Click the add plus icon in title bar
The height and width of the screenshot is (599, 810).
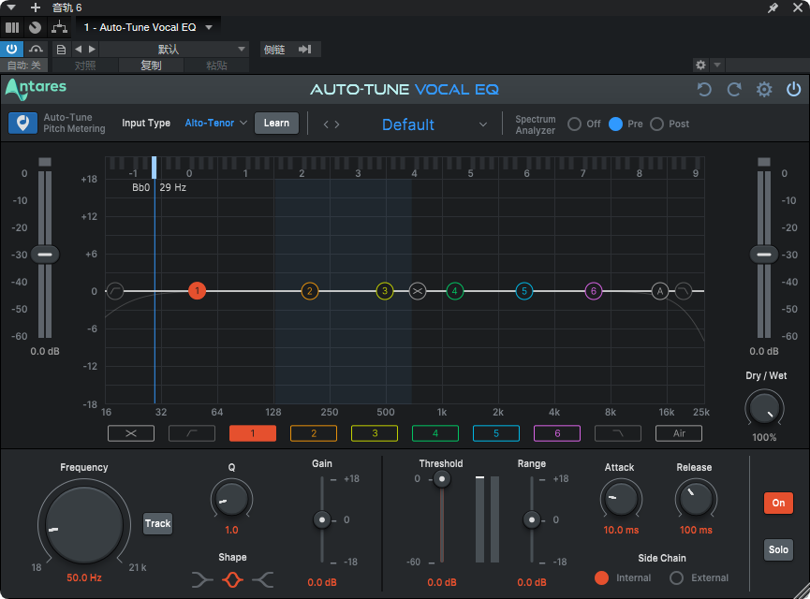(36, 7)
